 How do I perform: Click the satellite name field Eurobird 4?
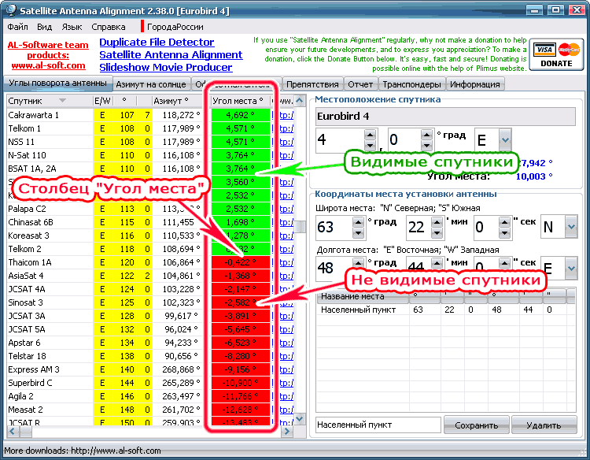[x=445, y=117]
